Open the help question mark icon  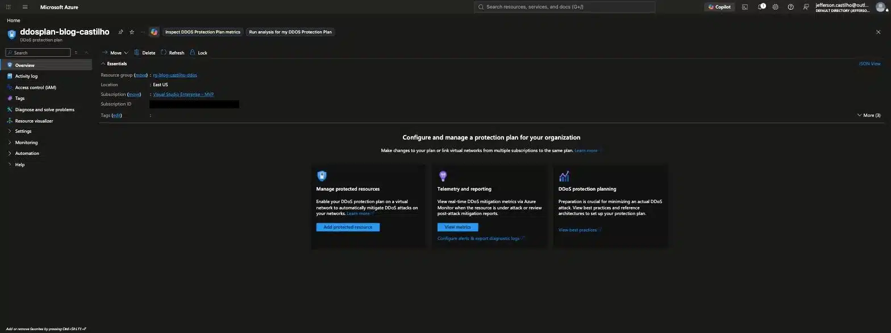790,7
